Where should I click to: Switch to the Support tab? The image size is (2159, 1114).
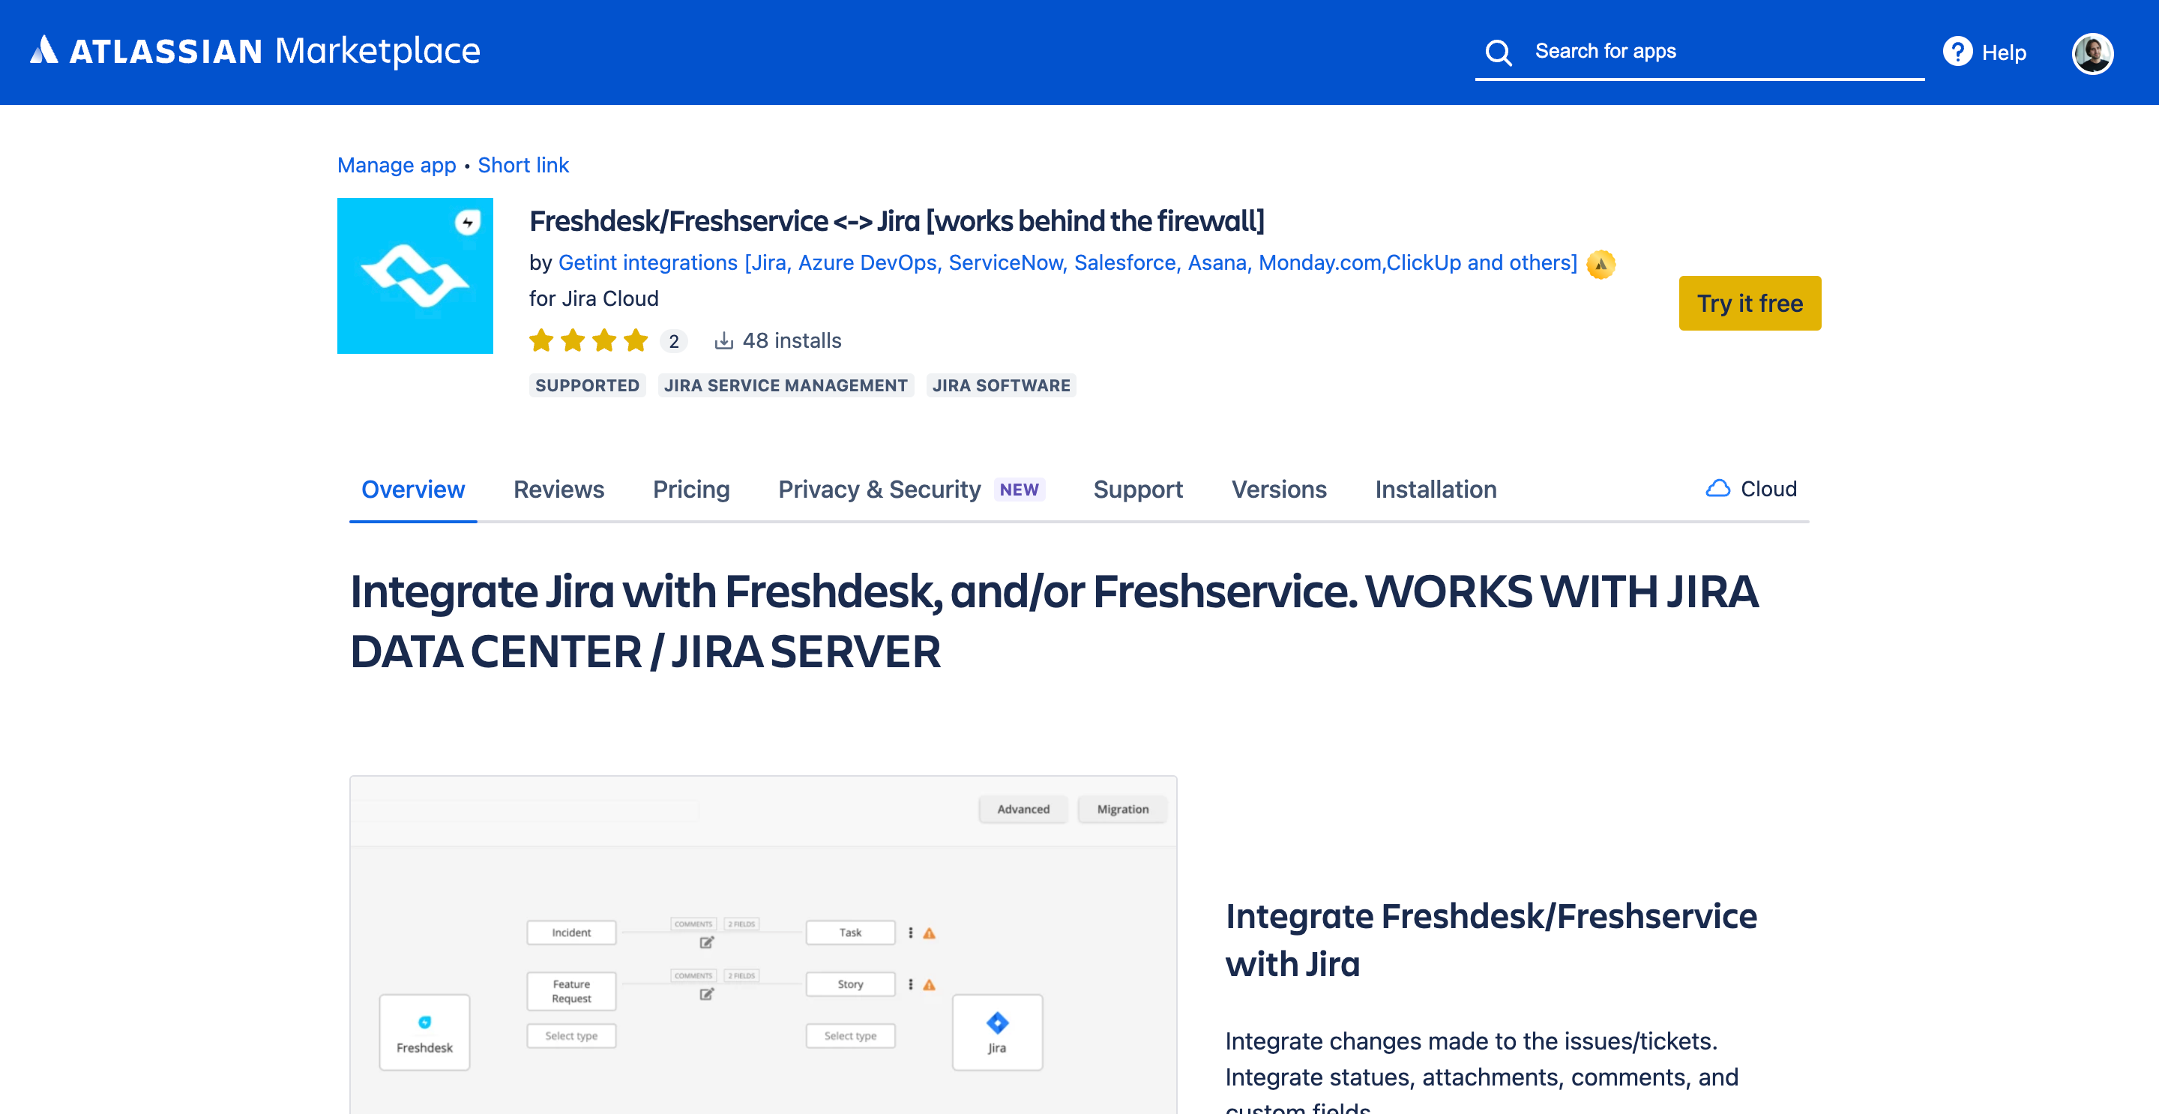tap(1138, 490)
